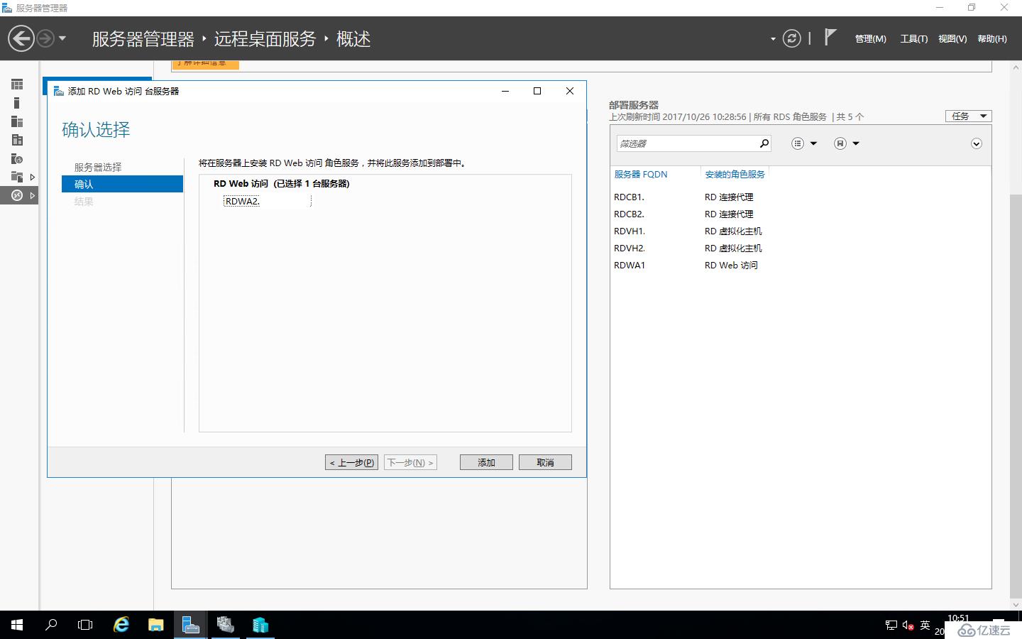Screen dimensions: 1022x639
Task: Open the 工具(T) menu
Action: point(913,39)
